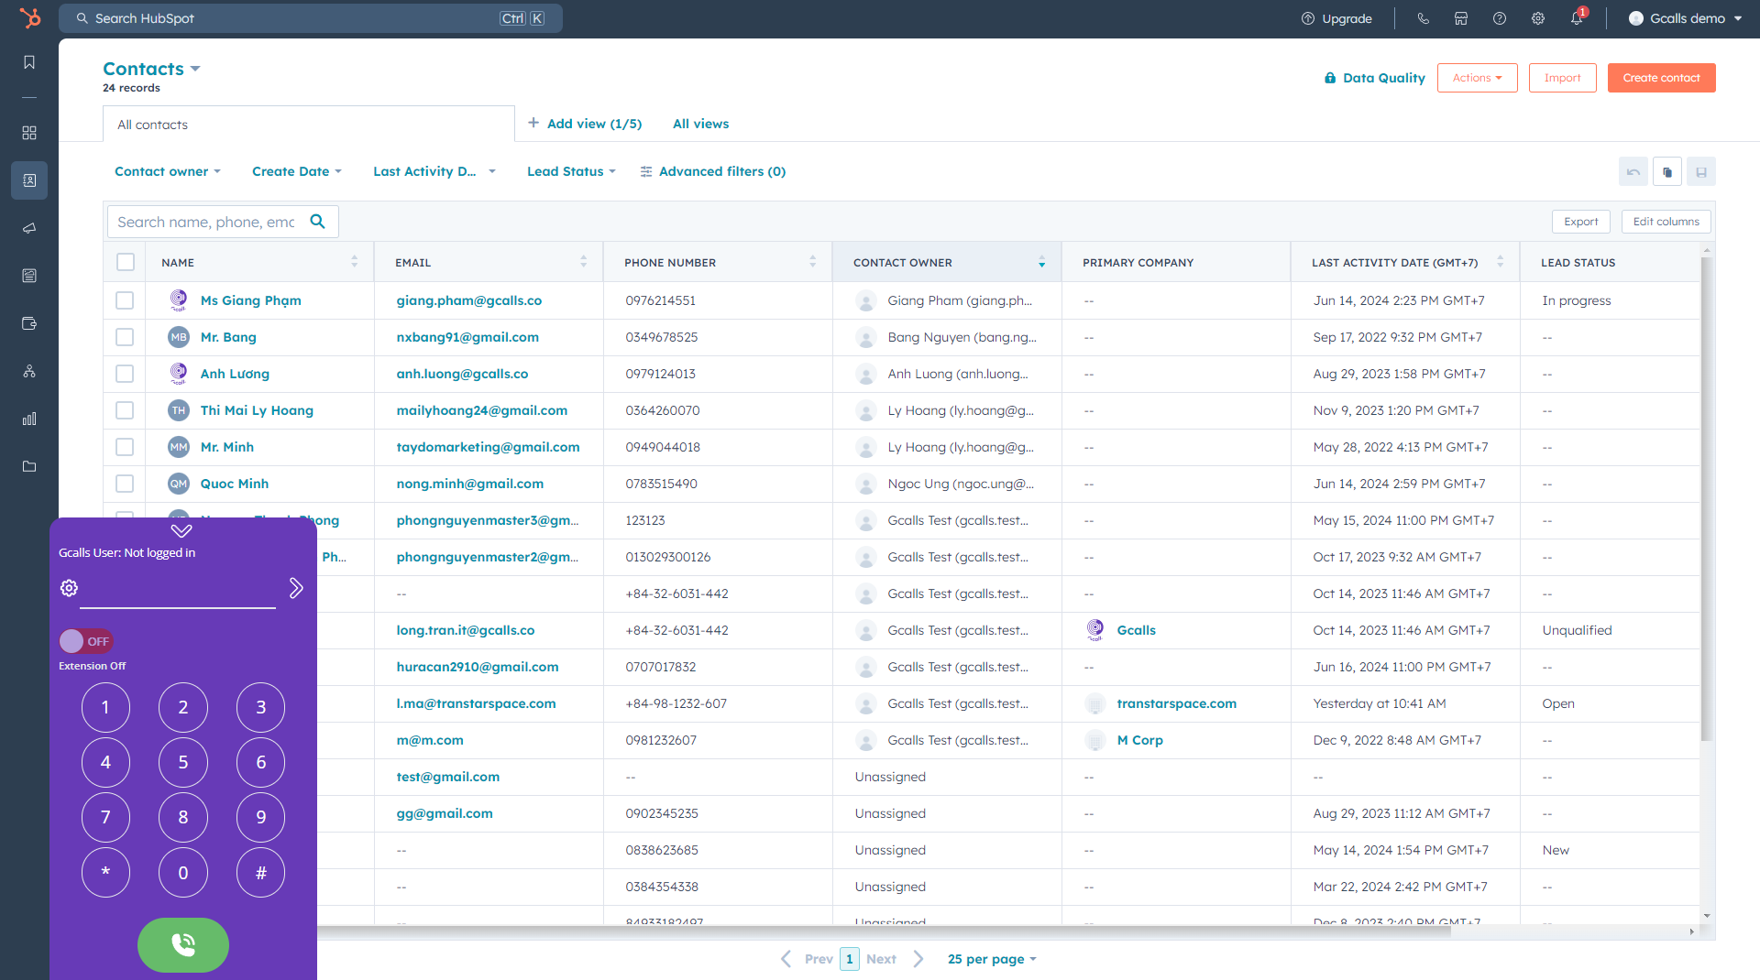1760x980 pixels.
Task: Open the Bookmarks icon at the sidebar top
Action: (28, 62)
